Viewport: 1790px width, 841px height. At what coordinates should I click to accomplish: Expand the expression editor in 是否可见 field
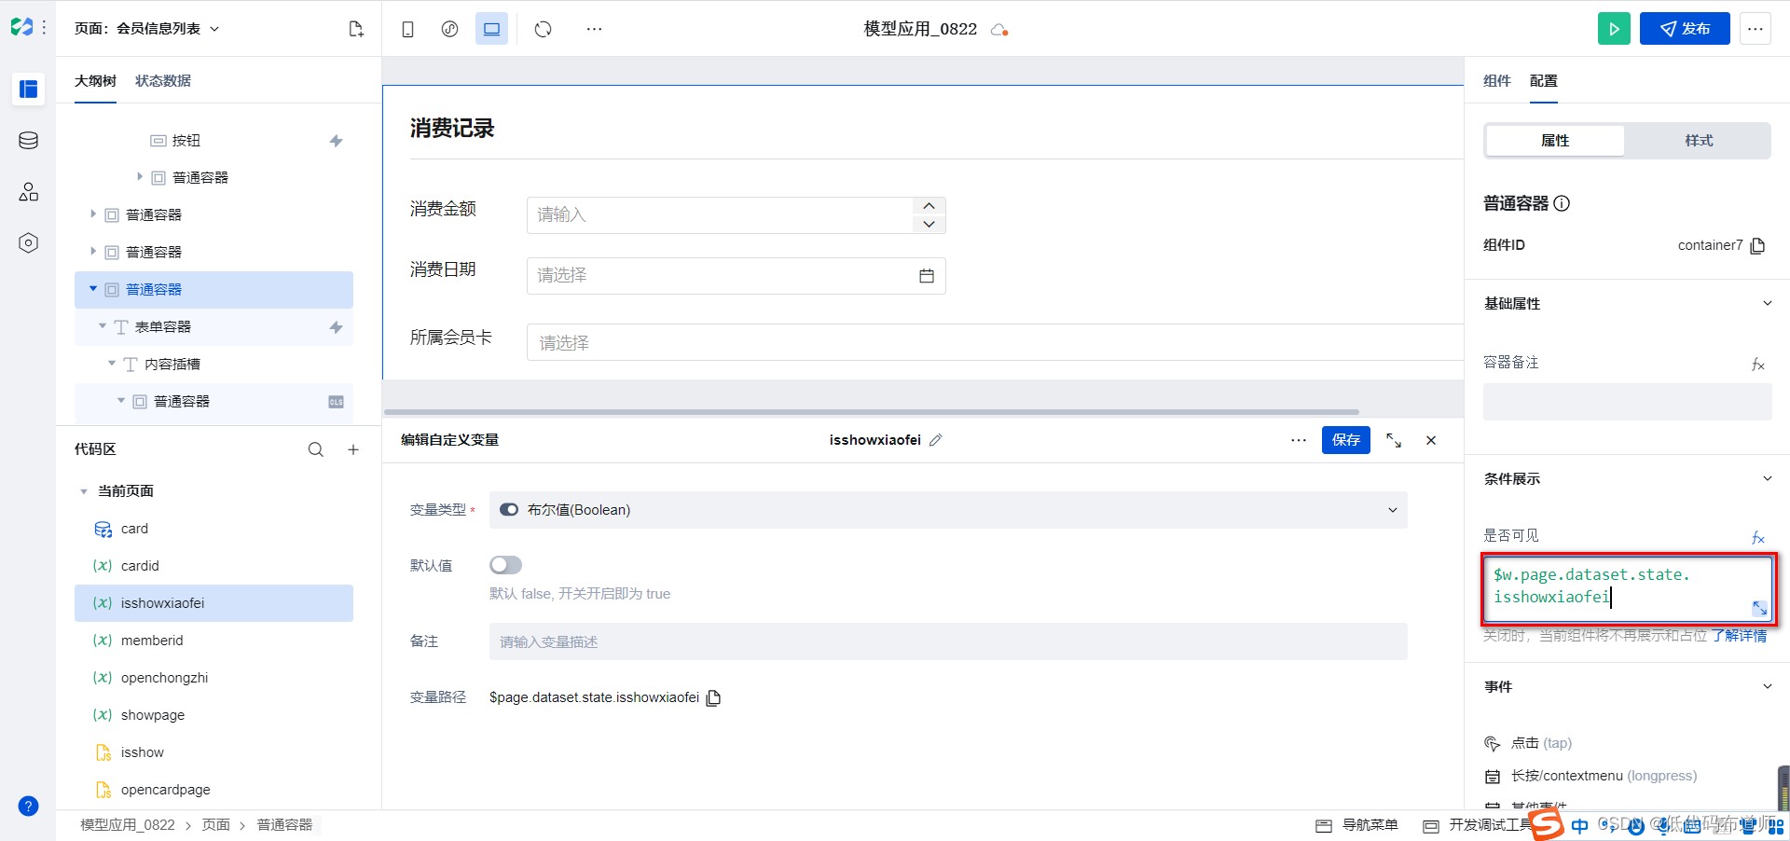click(1759, 608)
